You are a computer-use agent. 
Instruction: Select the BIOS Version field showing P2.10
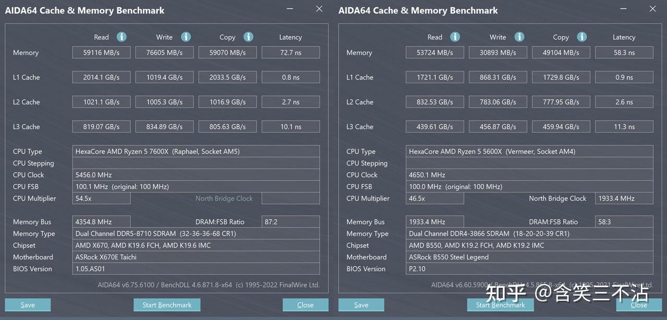[x=529, y=269]
